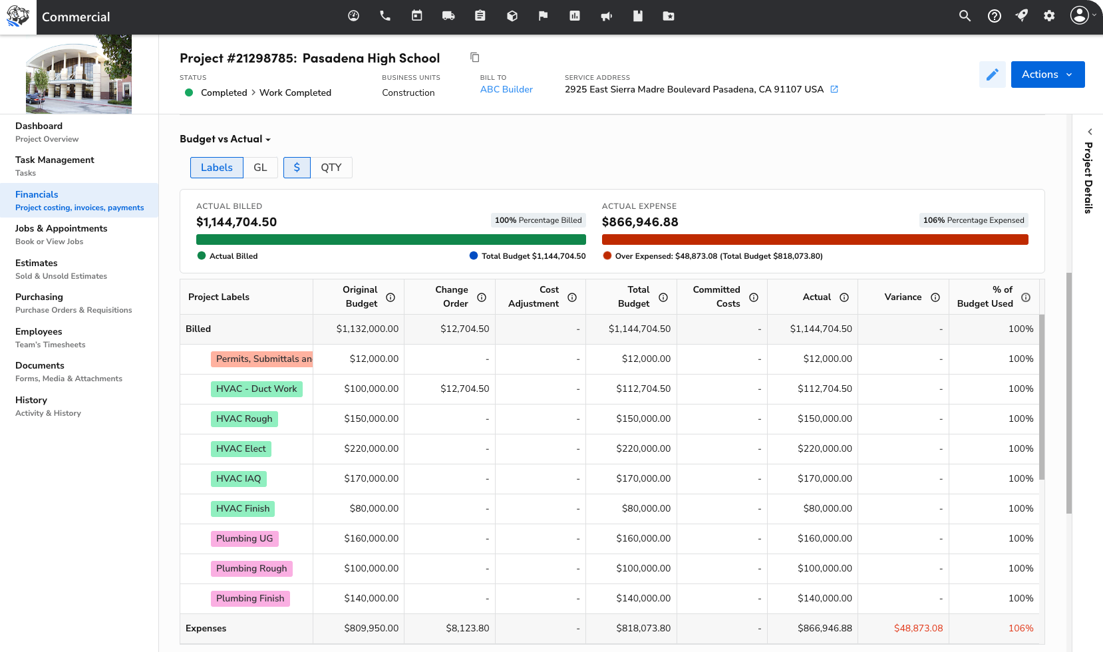Viewport: 1103px width, 652px height.
Task: Click the megaphone marketing icon
Action: pos(607,15)
